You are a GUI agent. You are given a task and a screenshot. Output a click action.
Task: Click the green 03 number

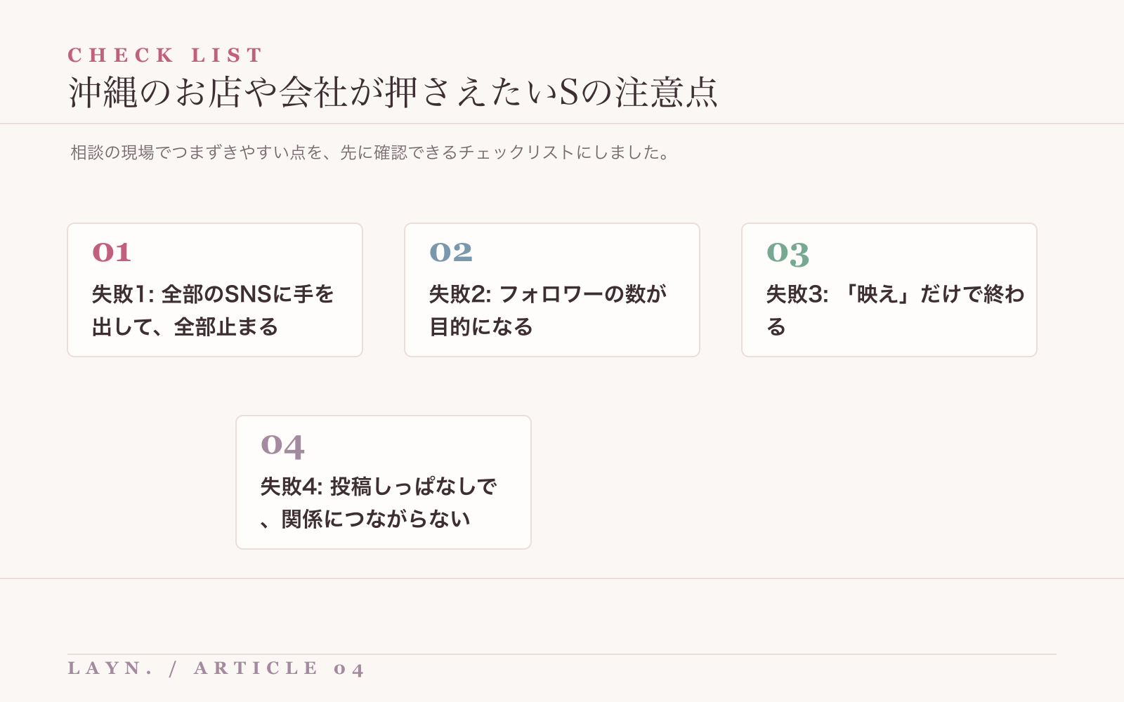[x=788, y=254]
